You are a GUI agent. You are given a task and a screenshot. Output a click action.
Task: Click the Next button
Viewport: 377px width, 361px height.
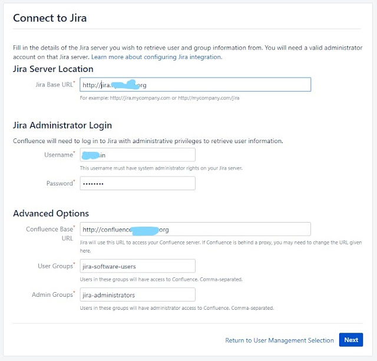(x=351, y=340)
